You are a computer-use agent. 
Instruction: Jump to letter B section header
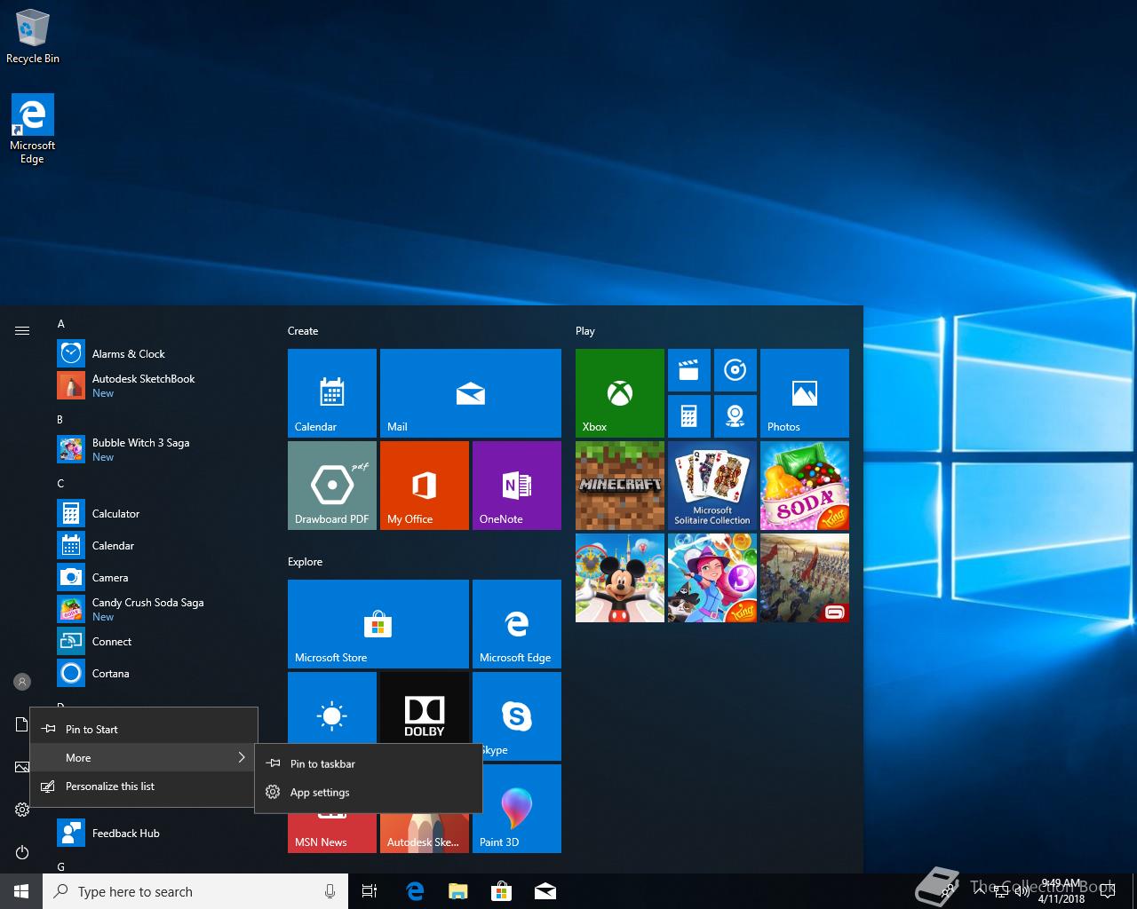click(60, 419)
